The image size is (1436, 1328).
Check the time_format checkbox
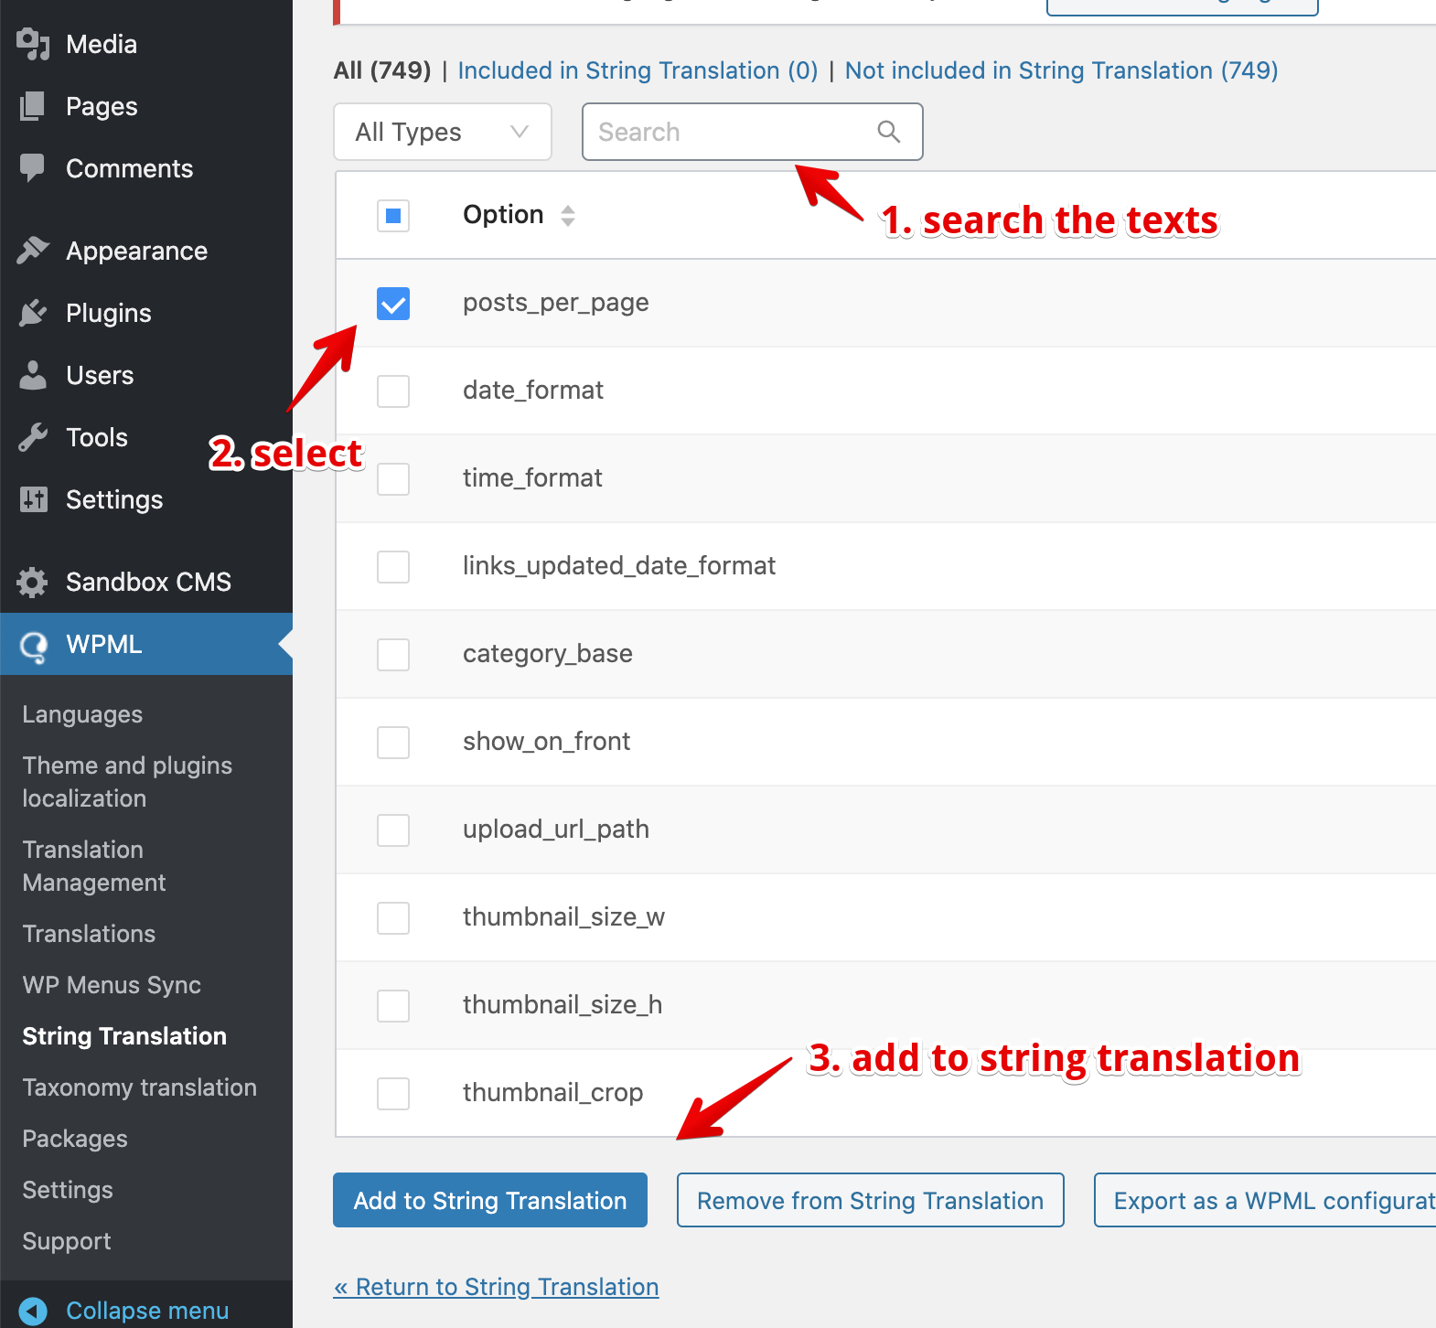coord(393,479)
